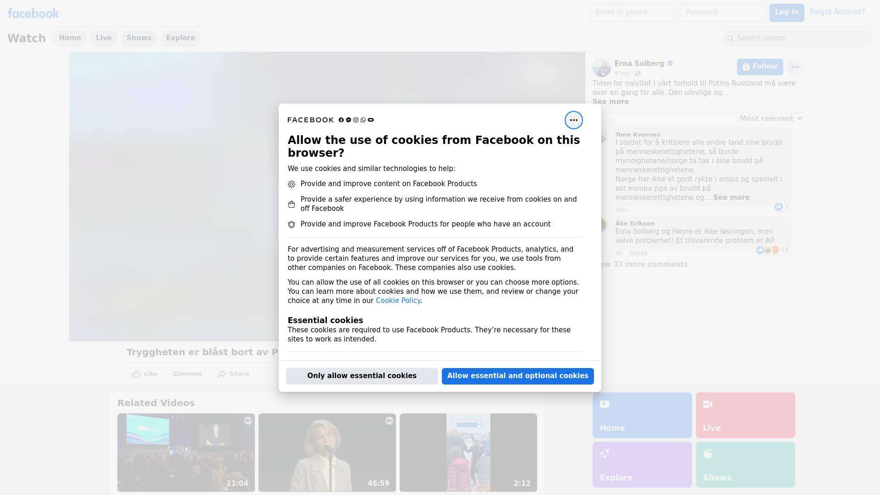Click the Log In button

point(786,12)
